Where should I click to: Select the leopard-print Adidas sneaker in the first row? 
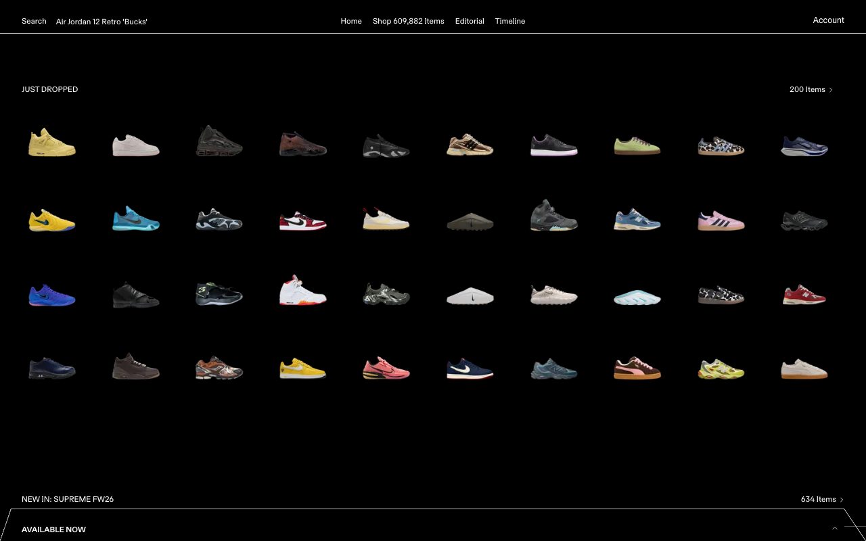721,146
